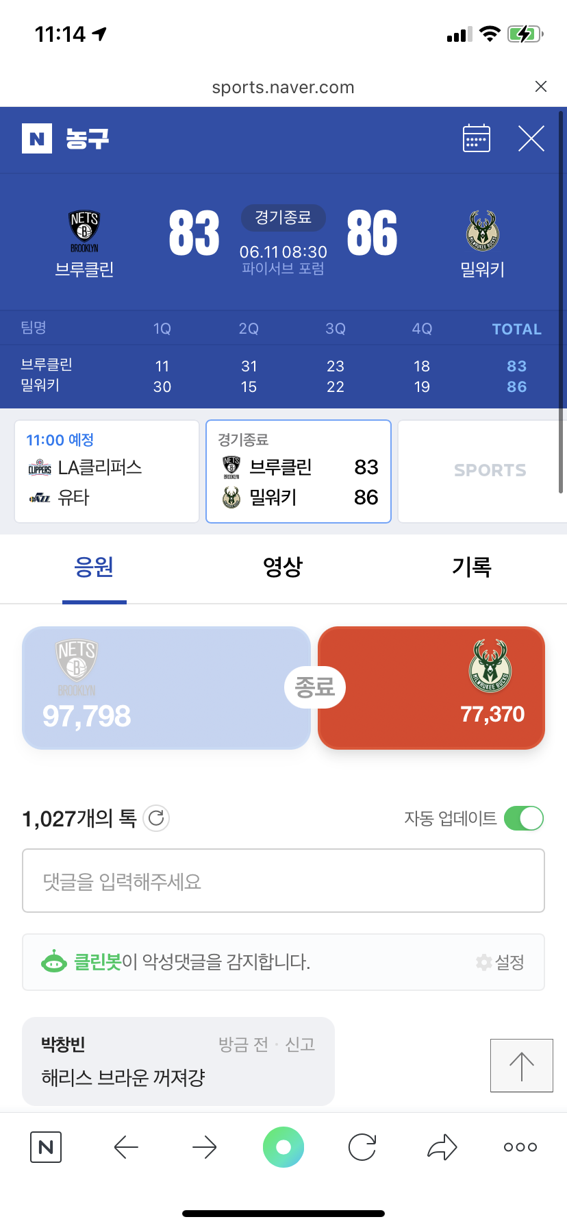Cheer for Milwaukee Bucks red card
The height and width of the screenshot is (1228, 567).
pos(431,687)
